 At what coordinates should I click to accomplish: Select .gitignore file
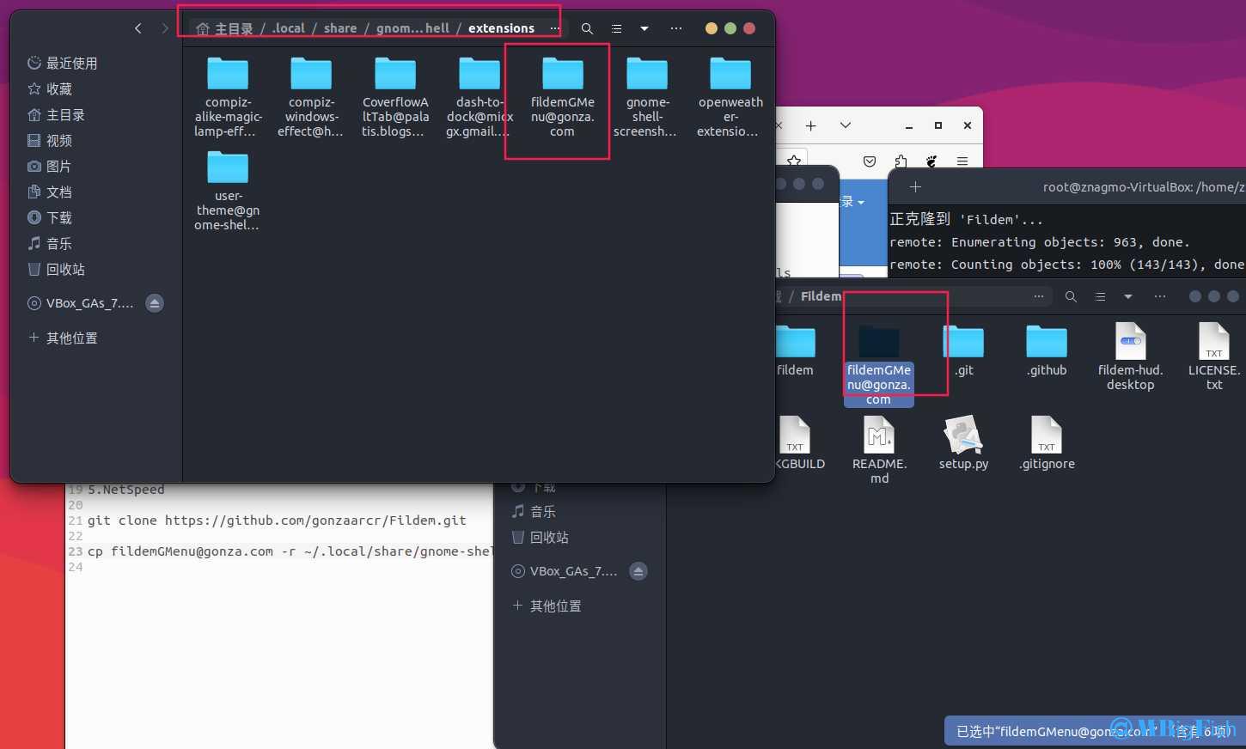pyautogui.click(x=1047, y=443)
